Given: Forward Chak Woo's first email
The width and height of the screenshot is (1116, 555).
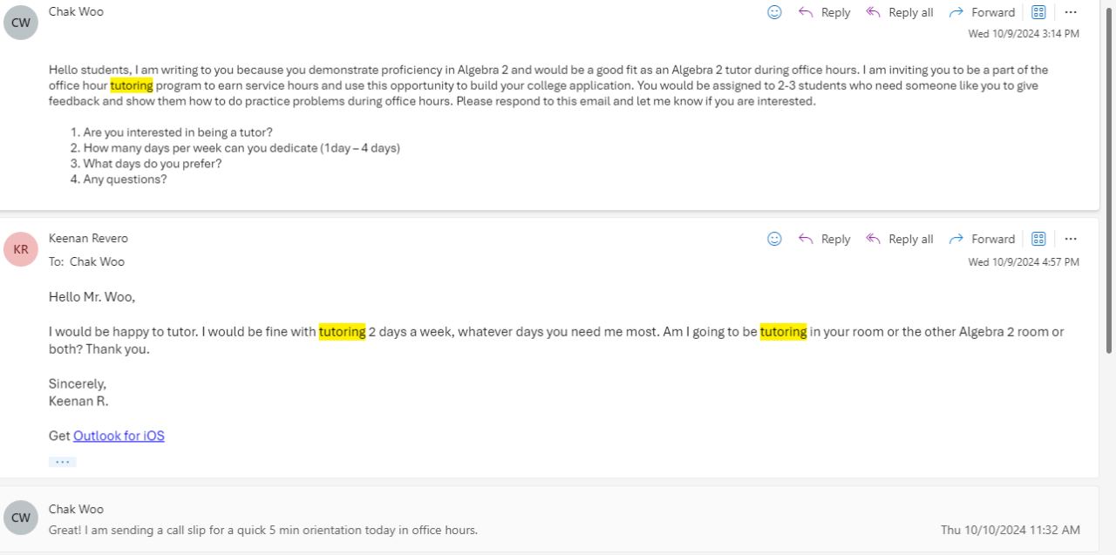Looking at the screenshot, I should coord(982,12).
